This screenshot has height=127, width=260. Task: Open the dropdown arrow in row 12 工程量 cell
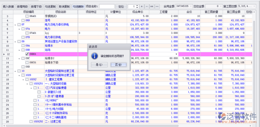tap(176, 54)
